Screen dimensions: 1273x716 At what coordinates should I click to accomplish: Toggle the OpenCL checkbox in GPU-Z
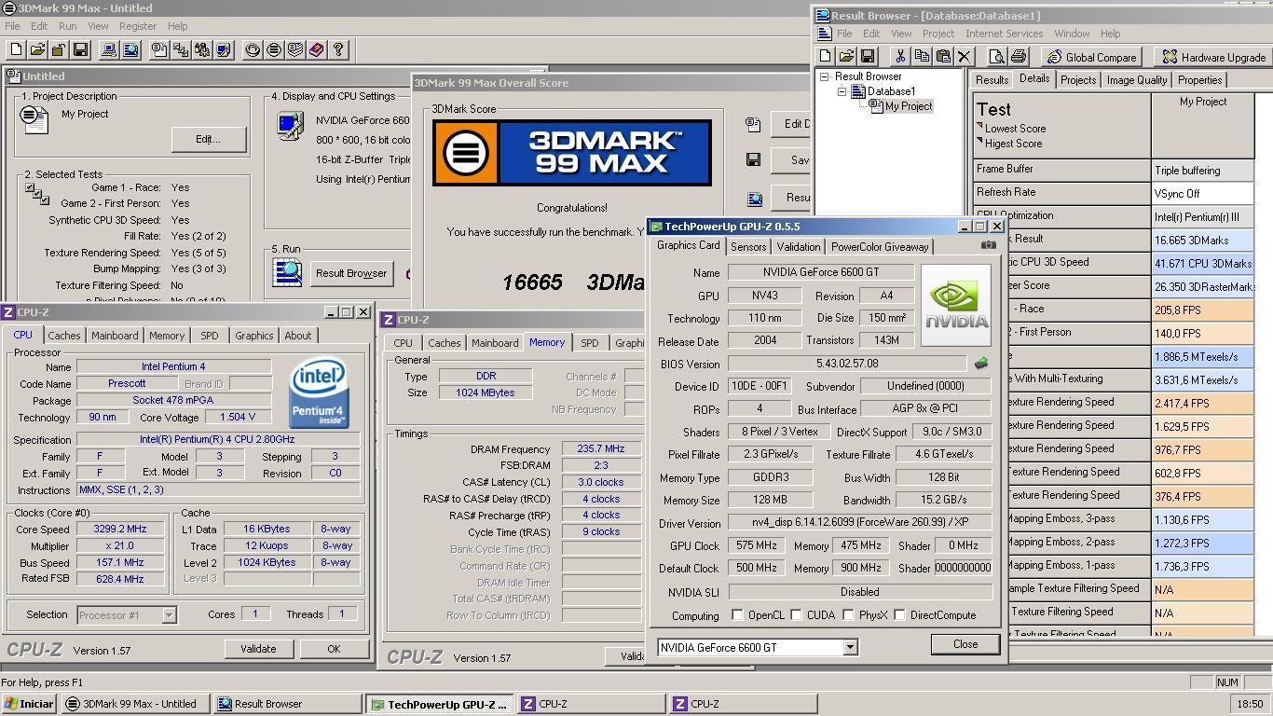pos(737,615)
